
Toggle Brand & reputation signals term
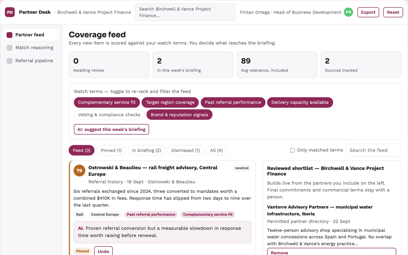179,115
